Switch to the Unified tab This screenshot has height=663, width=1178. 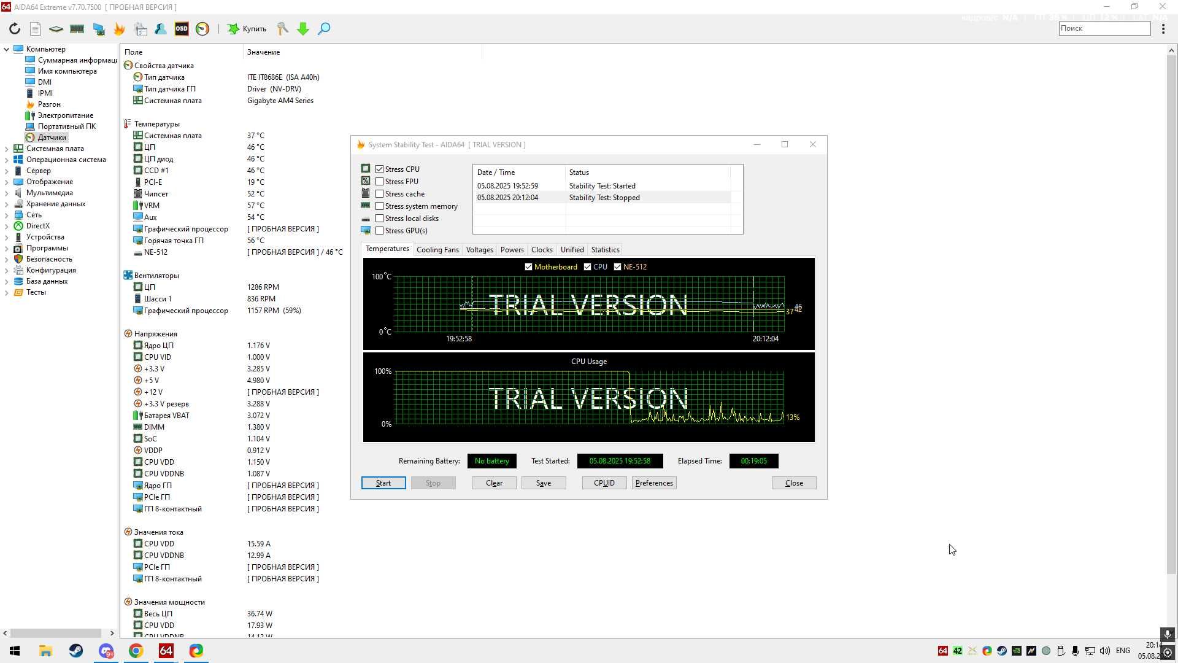(572, 250)
